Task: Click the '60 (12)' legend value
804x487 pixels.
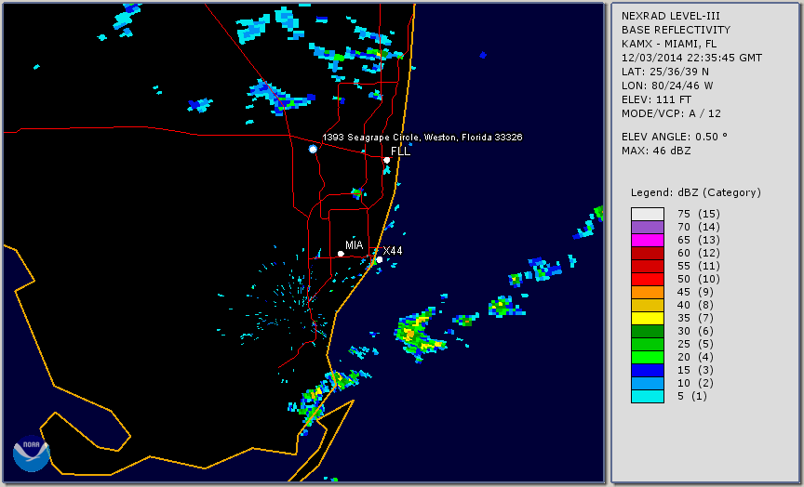Action: coord(698,253)
